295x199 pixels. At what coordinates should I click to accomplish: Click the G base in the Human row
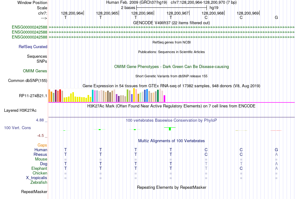[x=276, y=150]
